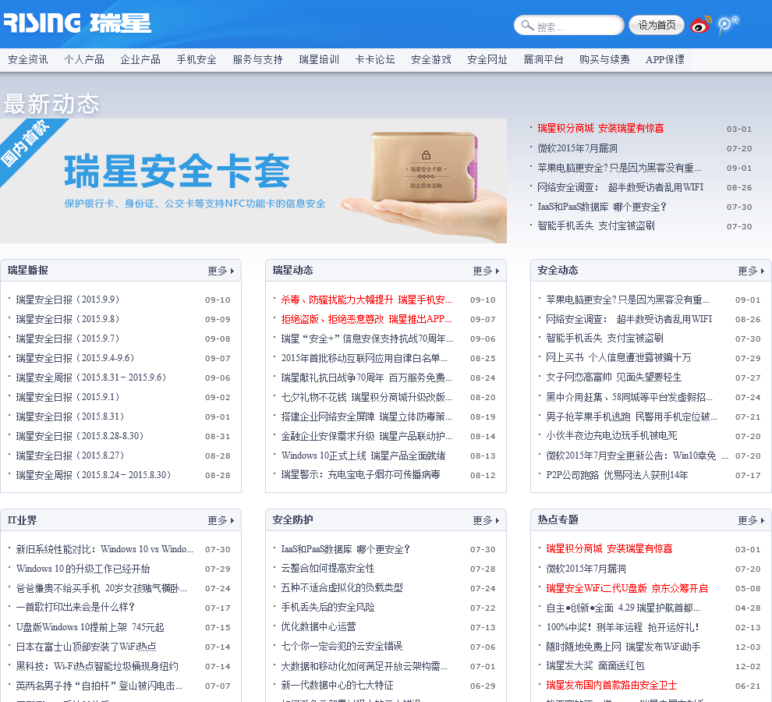Expand 更多 in 安全动态 panel

pyautogui.click(x=751, y=271)
